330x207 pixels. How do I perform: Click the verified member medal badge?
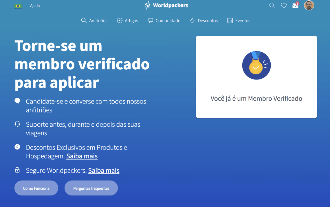click(x=256, y=65)
